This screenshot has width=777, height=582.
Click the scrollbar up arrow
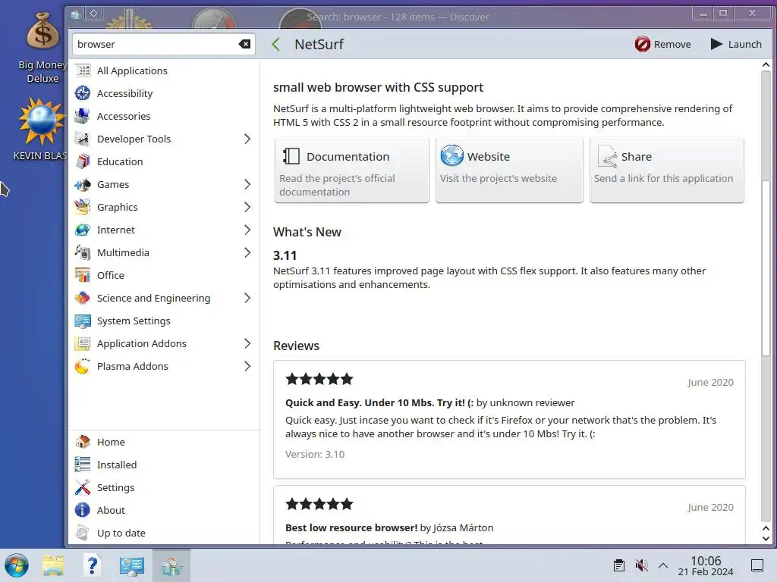[766, 65]
